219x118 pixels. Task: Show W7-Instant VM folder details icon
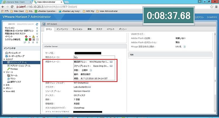click(x=87, y=83)
